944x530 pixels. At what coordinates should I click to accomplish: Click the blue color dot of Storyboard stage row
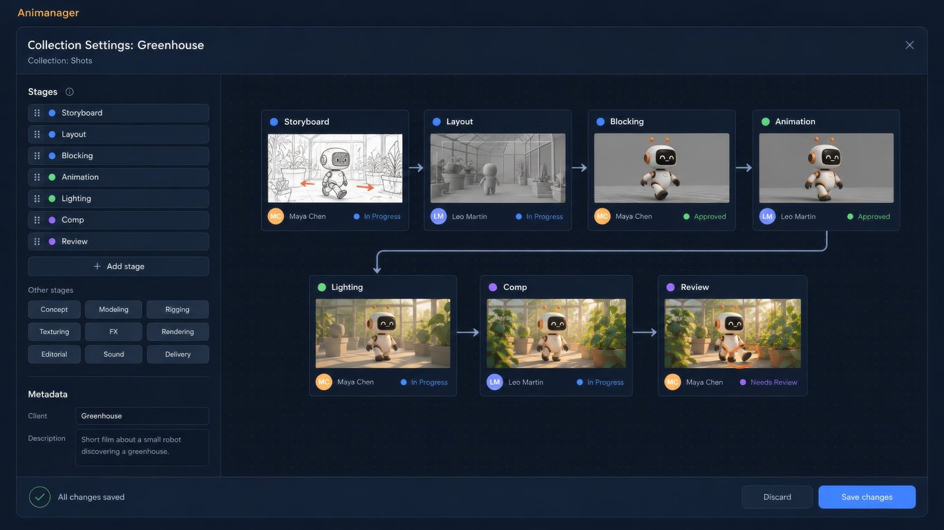tap(52, 113)
